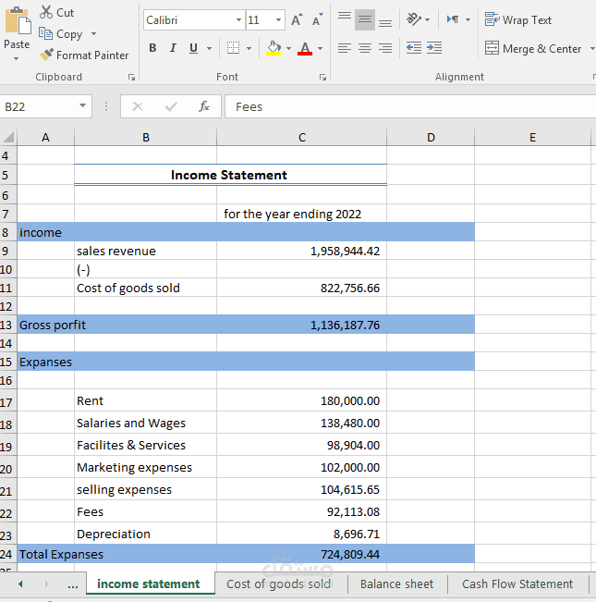Apply cell borders icon
The width and height of the screenshot is (596, 602).
(x=233, y=48)
